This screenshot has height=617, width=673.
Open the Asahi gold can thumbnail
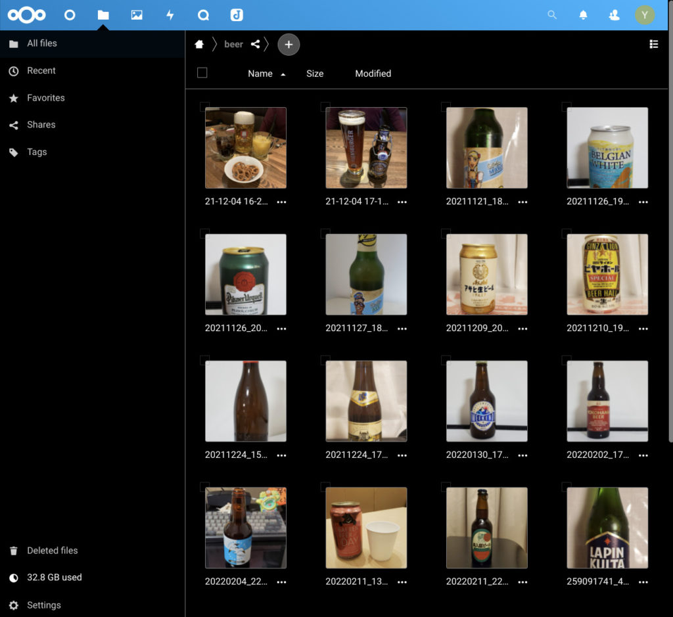pos(487,274)
